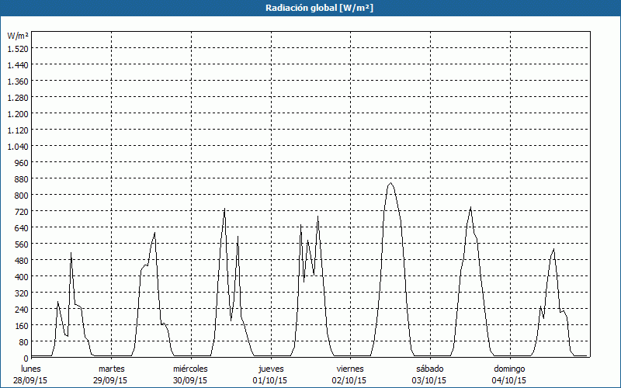Click the 02/10/15 date label
The width and height of the screenshot is (621, 388).
tap(350, 380)
